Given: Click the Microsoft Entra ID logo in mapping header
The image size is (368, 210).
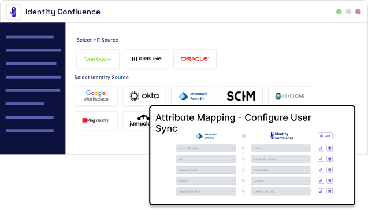Looking at the screenshot, I should coord(206,136).
